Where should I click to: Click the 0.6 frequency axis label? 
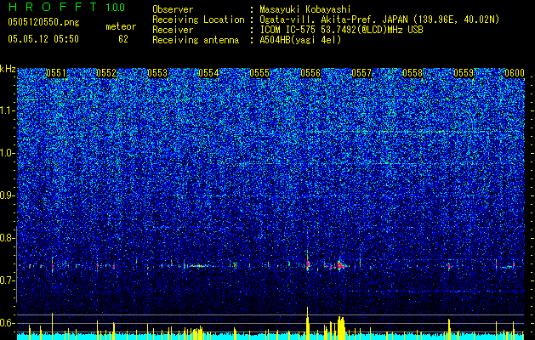point(7,323)
